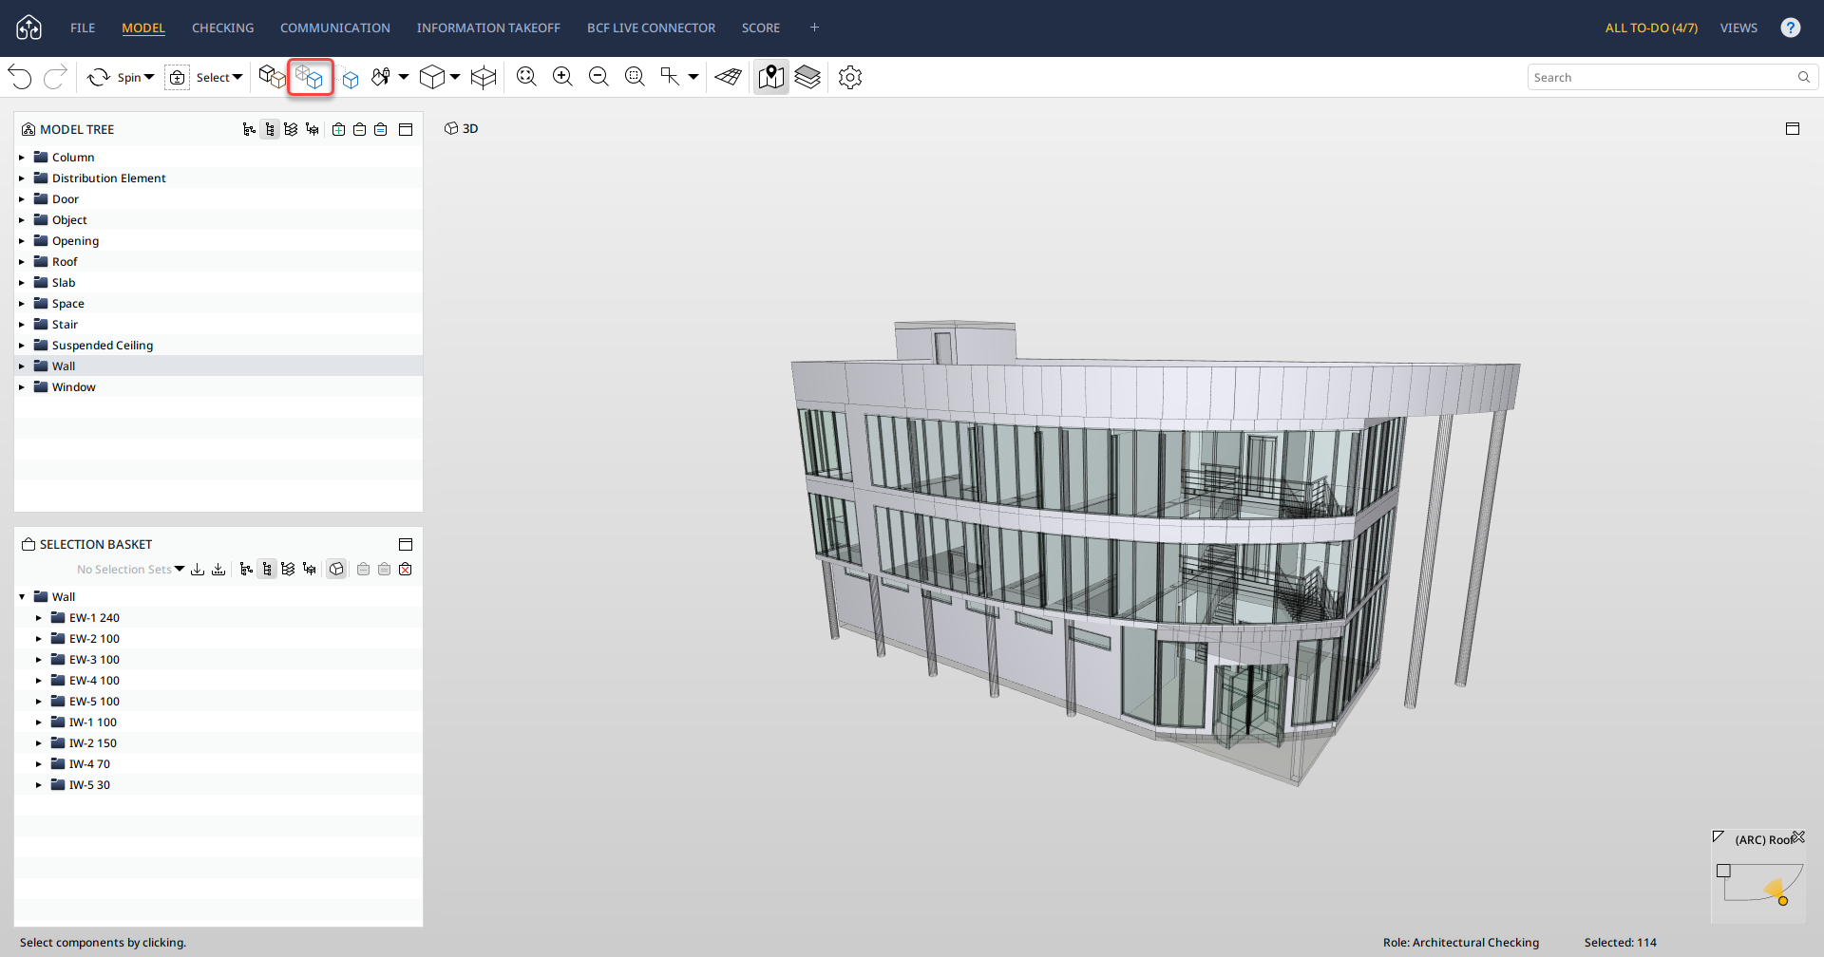Maximize the Selection Basket panel
The width and height of the screenshot is (1824, 957).
click(x=406, y=544)
